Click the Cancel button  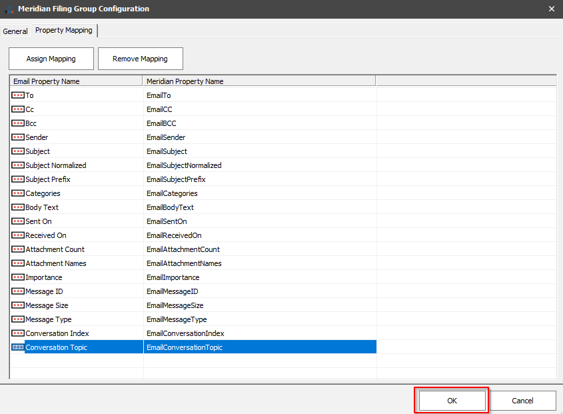tap(522, 401)
